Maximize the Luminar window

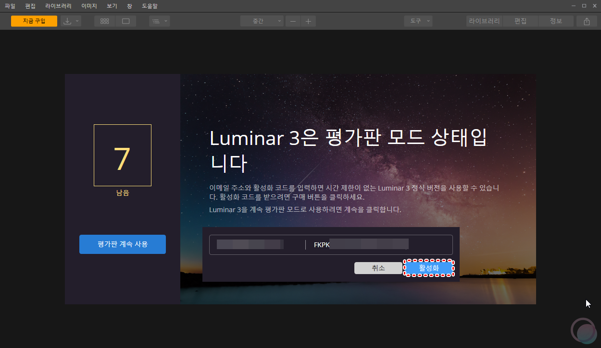[x=584, y=6]
